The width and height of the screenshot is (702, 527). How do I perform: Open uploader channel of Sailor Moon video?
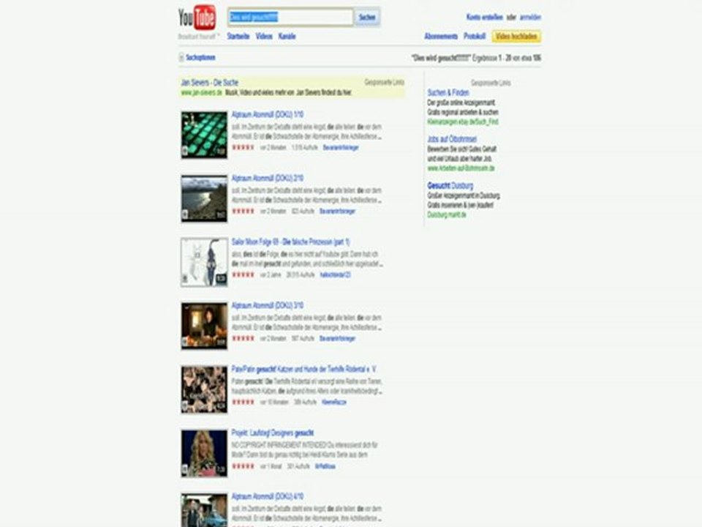pos(336,274)
